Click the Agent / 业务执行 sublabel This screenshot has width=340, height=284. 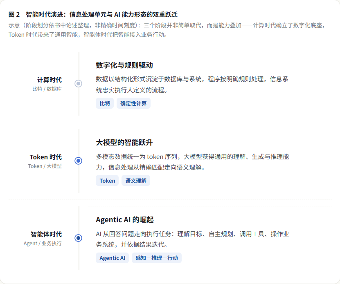(43, 244)
